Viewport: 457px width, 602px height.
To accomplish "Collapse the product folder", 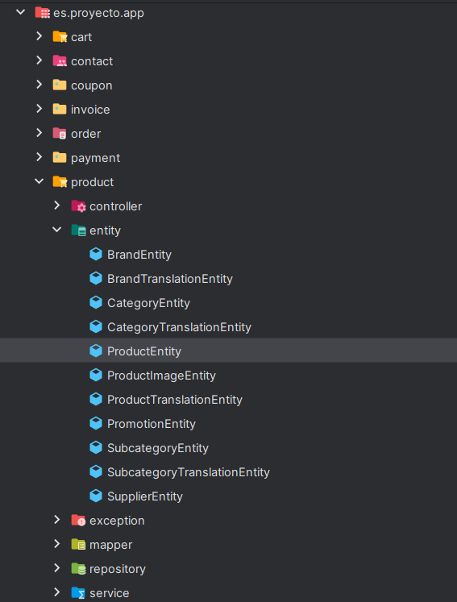I will tap(39, 181).
